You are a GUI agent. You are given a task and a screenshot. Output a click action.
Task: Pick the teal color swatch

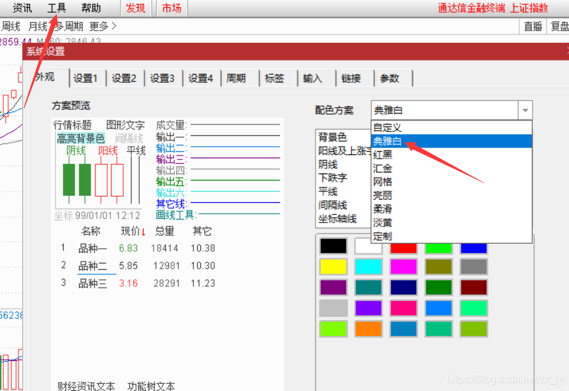(x=368, y=287)
